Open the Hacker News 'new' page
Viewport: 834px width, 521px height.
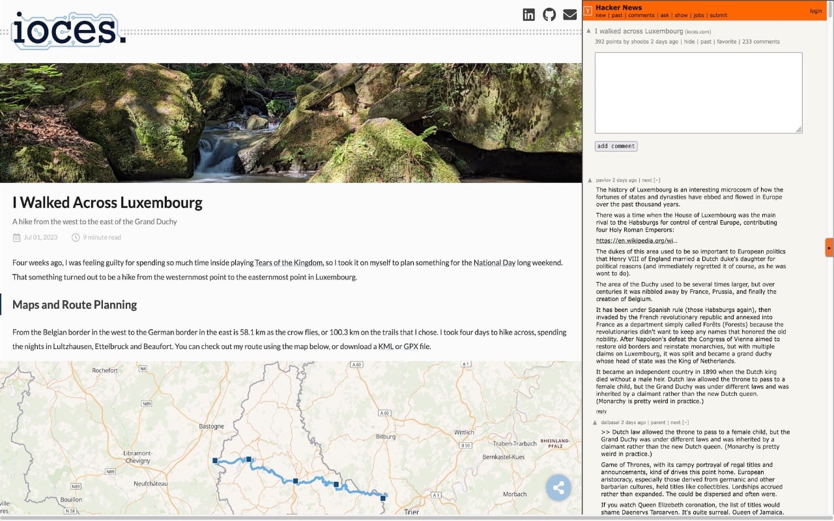coord(601,16)
